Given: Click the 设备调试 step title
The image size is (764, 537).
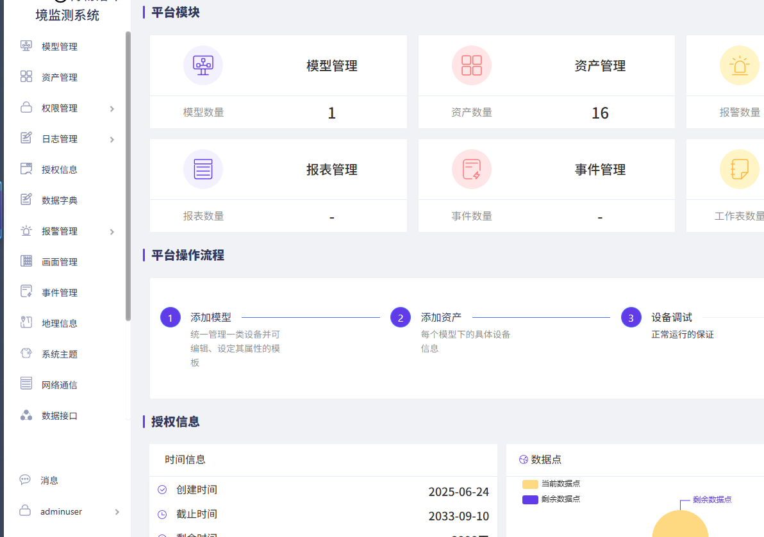Looking at the screenshot, I should [x=672, y=317].
